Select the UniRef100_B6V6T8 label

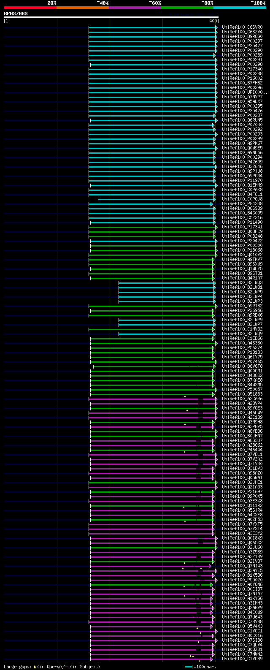(242, 366)
